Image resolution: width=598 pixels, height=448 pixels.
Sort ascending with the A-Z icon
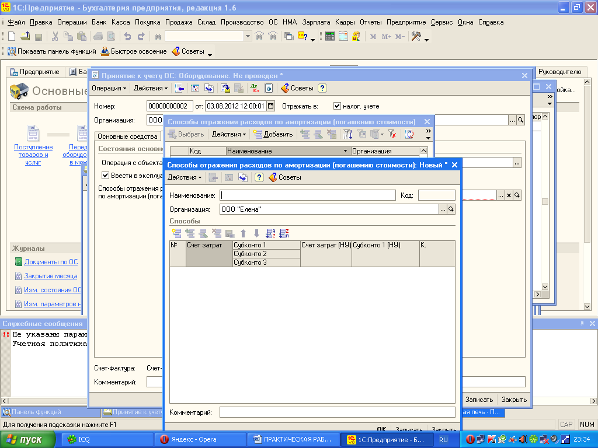(270, 233)
